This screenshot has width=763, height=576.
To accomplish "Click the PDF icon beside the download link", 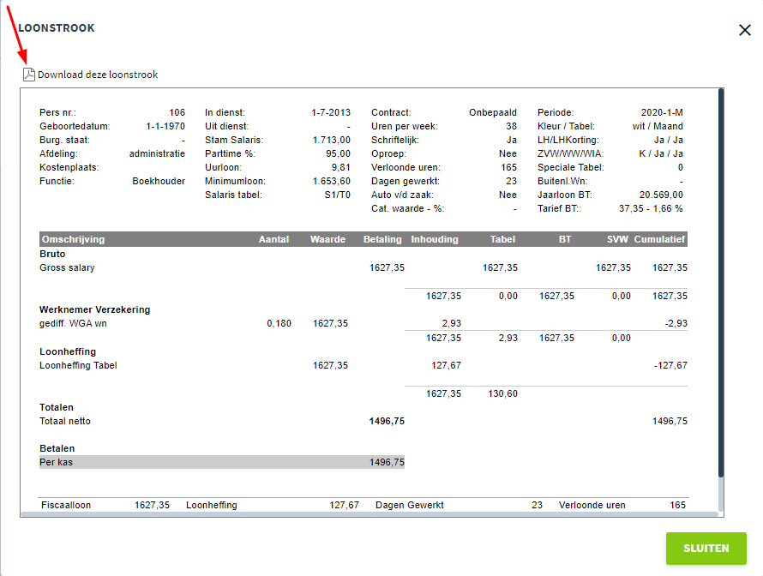I will coord(28,75).
